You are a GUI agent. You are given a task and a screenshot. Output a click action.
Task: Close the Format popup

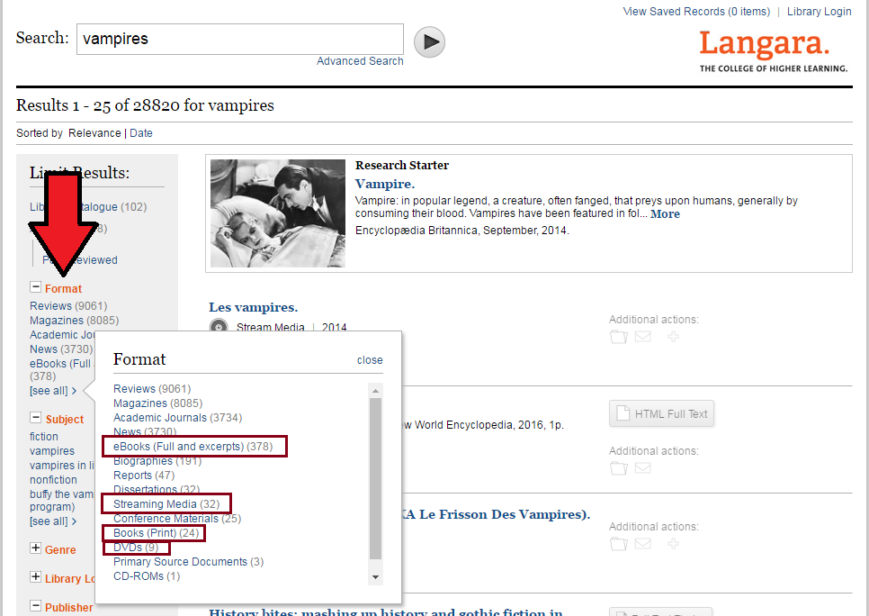pos(370,360)
